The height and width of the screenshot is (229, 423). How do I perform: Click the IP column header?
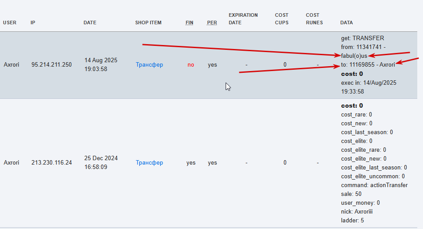33,23
